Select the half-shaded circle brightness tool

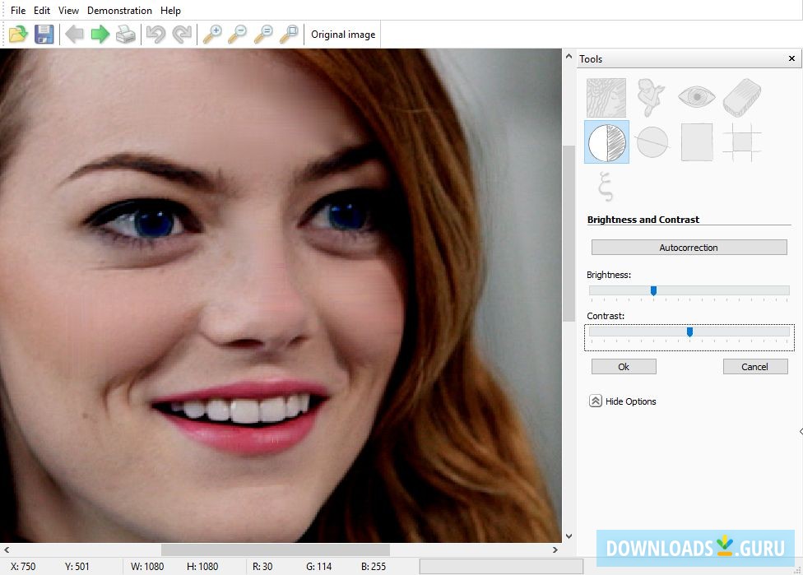606,142
